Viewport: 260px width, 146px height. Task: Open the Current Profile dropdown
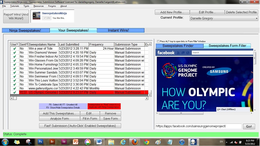point(224,18)
